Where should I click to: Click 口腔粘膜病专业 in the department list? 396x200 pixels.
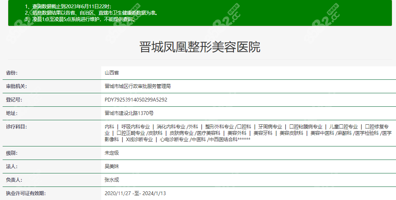click(x=306, y=127)
